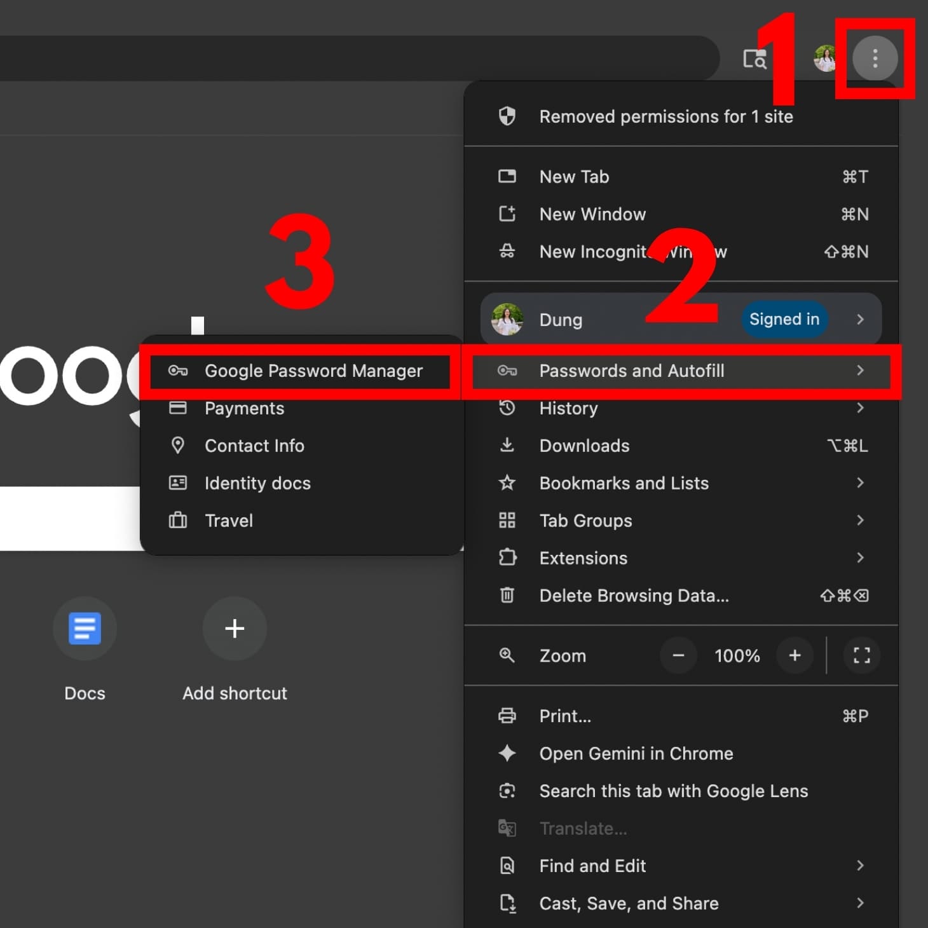Click the incognito hat-and-glasses icon
This screenshot has height=928, width=928.
pos(507,251)
